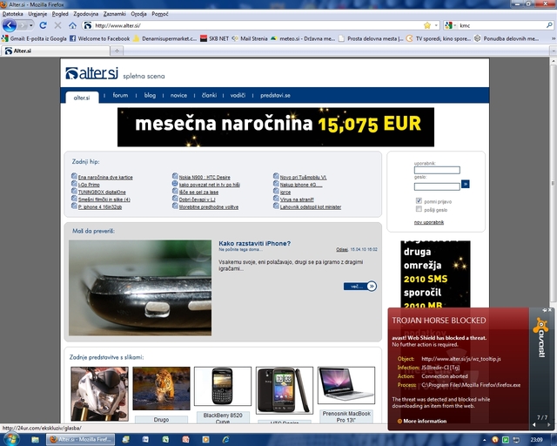This screenshot has width=557, height=446.
Task: Open the Pomoč menu
Action: [160, 14]
